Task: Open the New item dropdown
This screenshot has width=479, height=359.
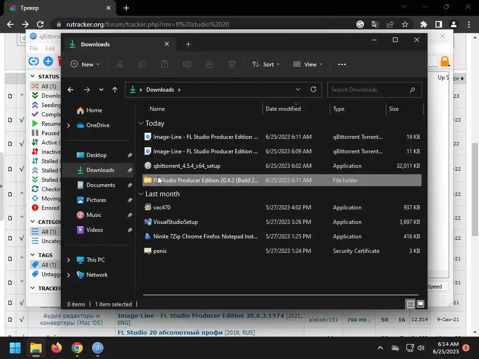Action: click(x=85, y=65)
